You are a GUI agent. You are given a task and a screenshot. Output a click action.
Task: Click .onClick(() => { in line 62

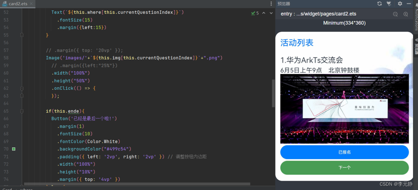(x=73, y=88)
